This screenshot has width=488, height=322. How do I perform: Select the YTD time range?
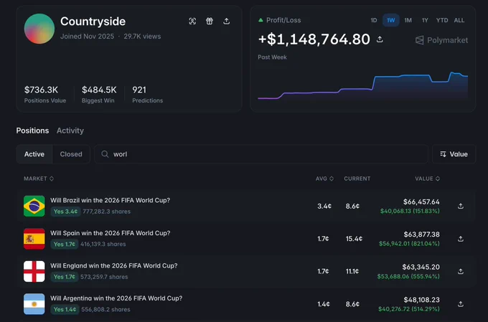(x=442, y=20)
